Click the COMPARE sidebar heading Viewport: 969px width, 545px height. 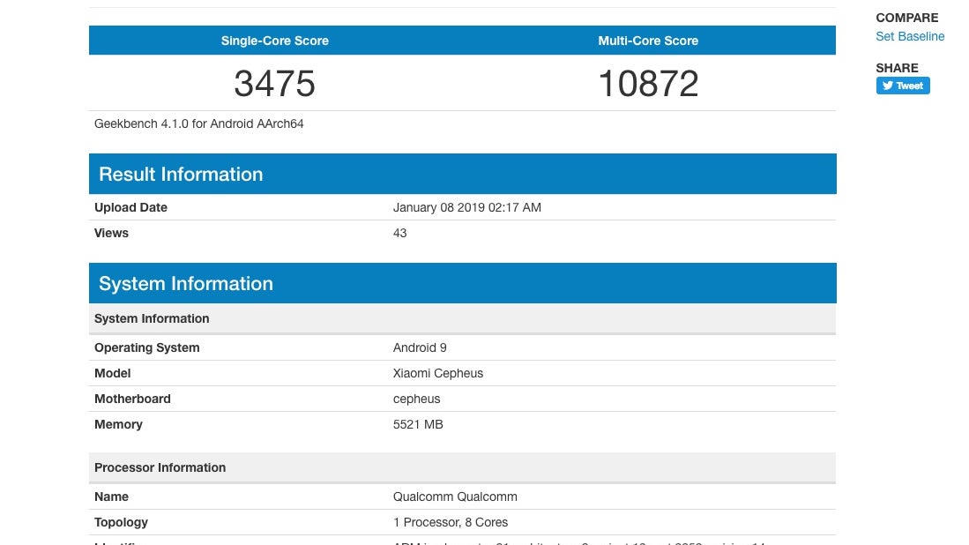(x=906, y=18)
